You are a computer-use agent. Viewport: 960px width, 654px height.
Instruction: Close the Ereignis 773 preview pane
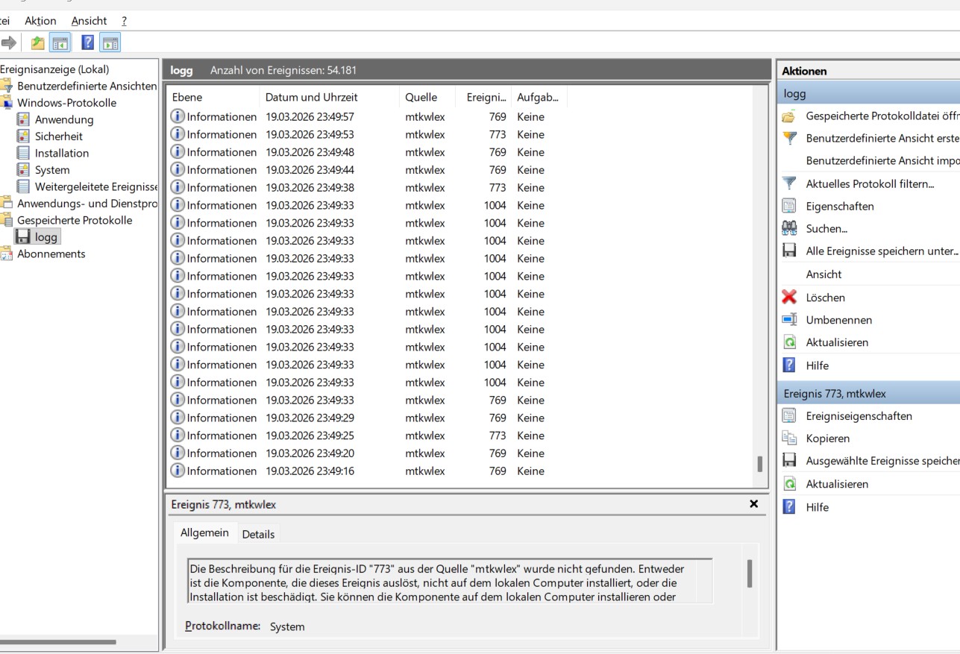753,504
